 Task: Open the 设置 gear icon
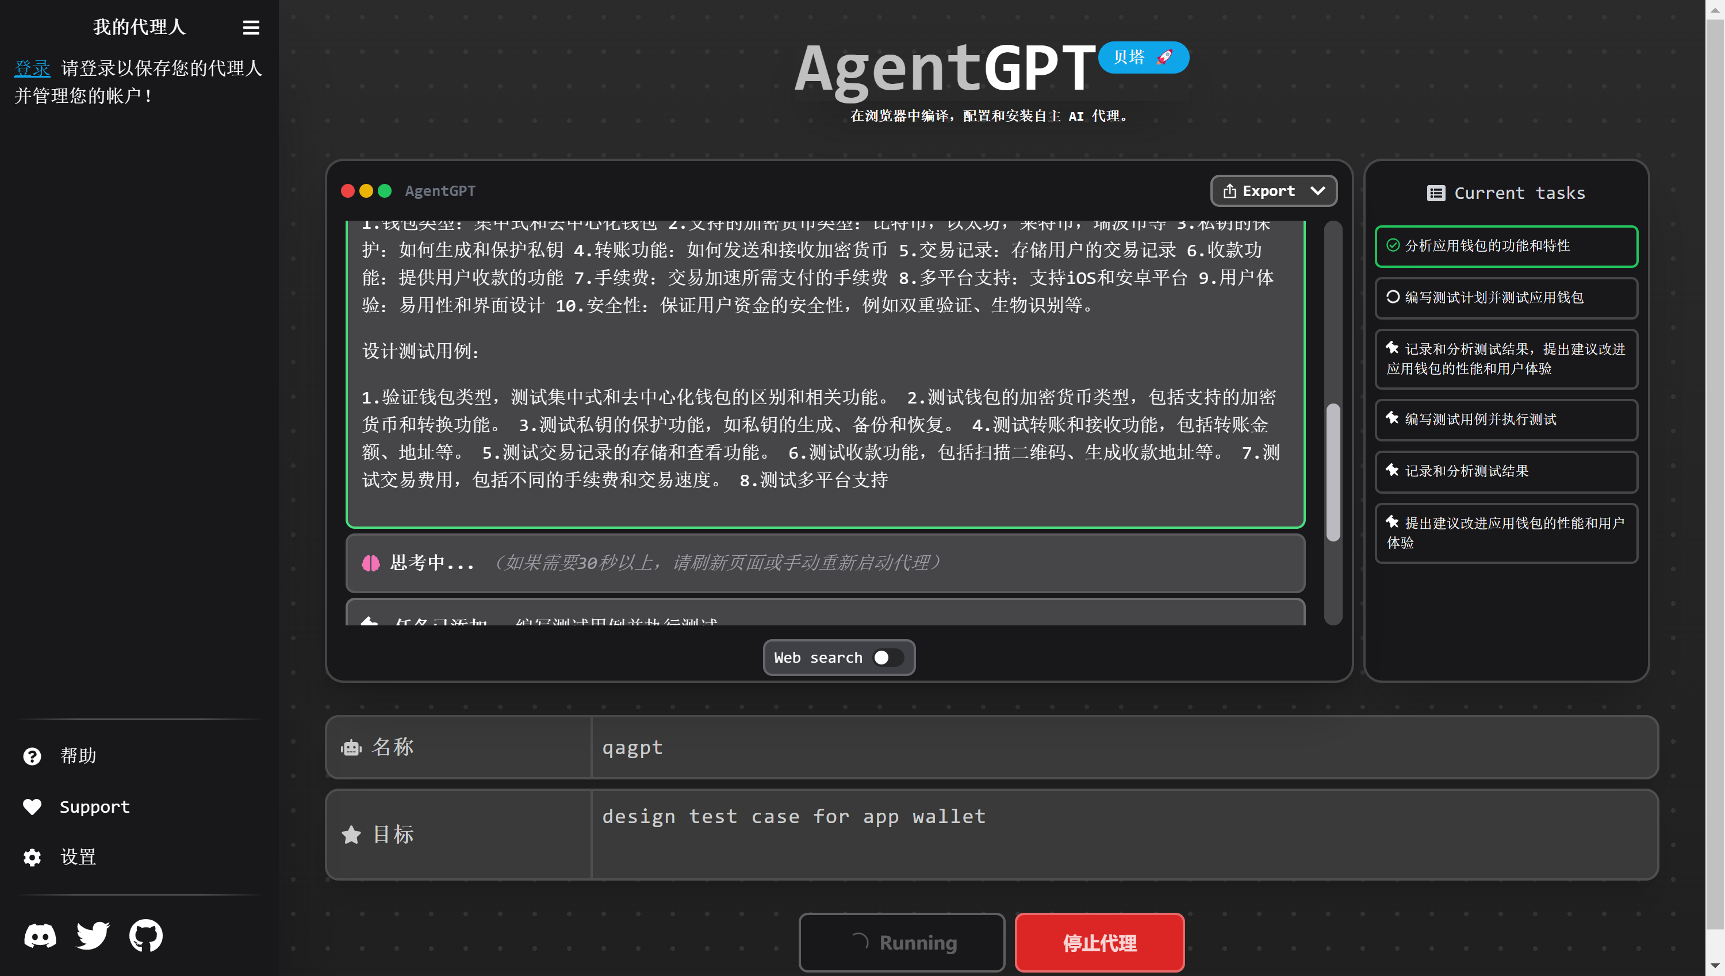click(32, 858)
